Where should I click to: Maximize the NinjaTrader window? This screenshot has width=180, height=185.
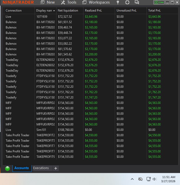[x=172, y=2]
